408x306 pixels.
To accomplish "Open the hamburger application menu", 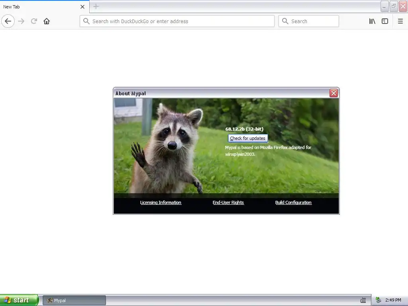I will 400,21.
